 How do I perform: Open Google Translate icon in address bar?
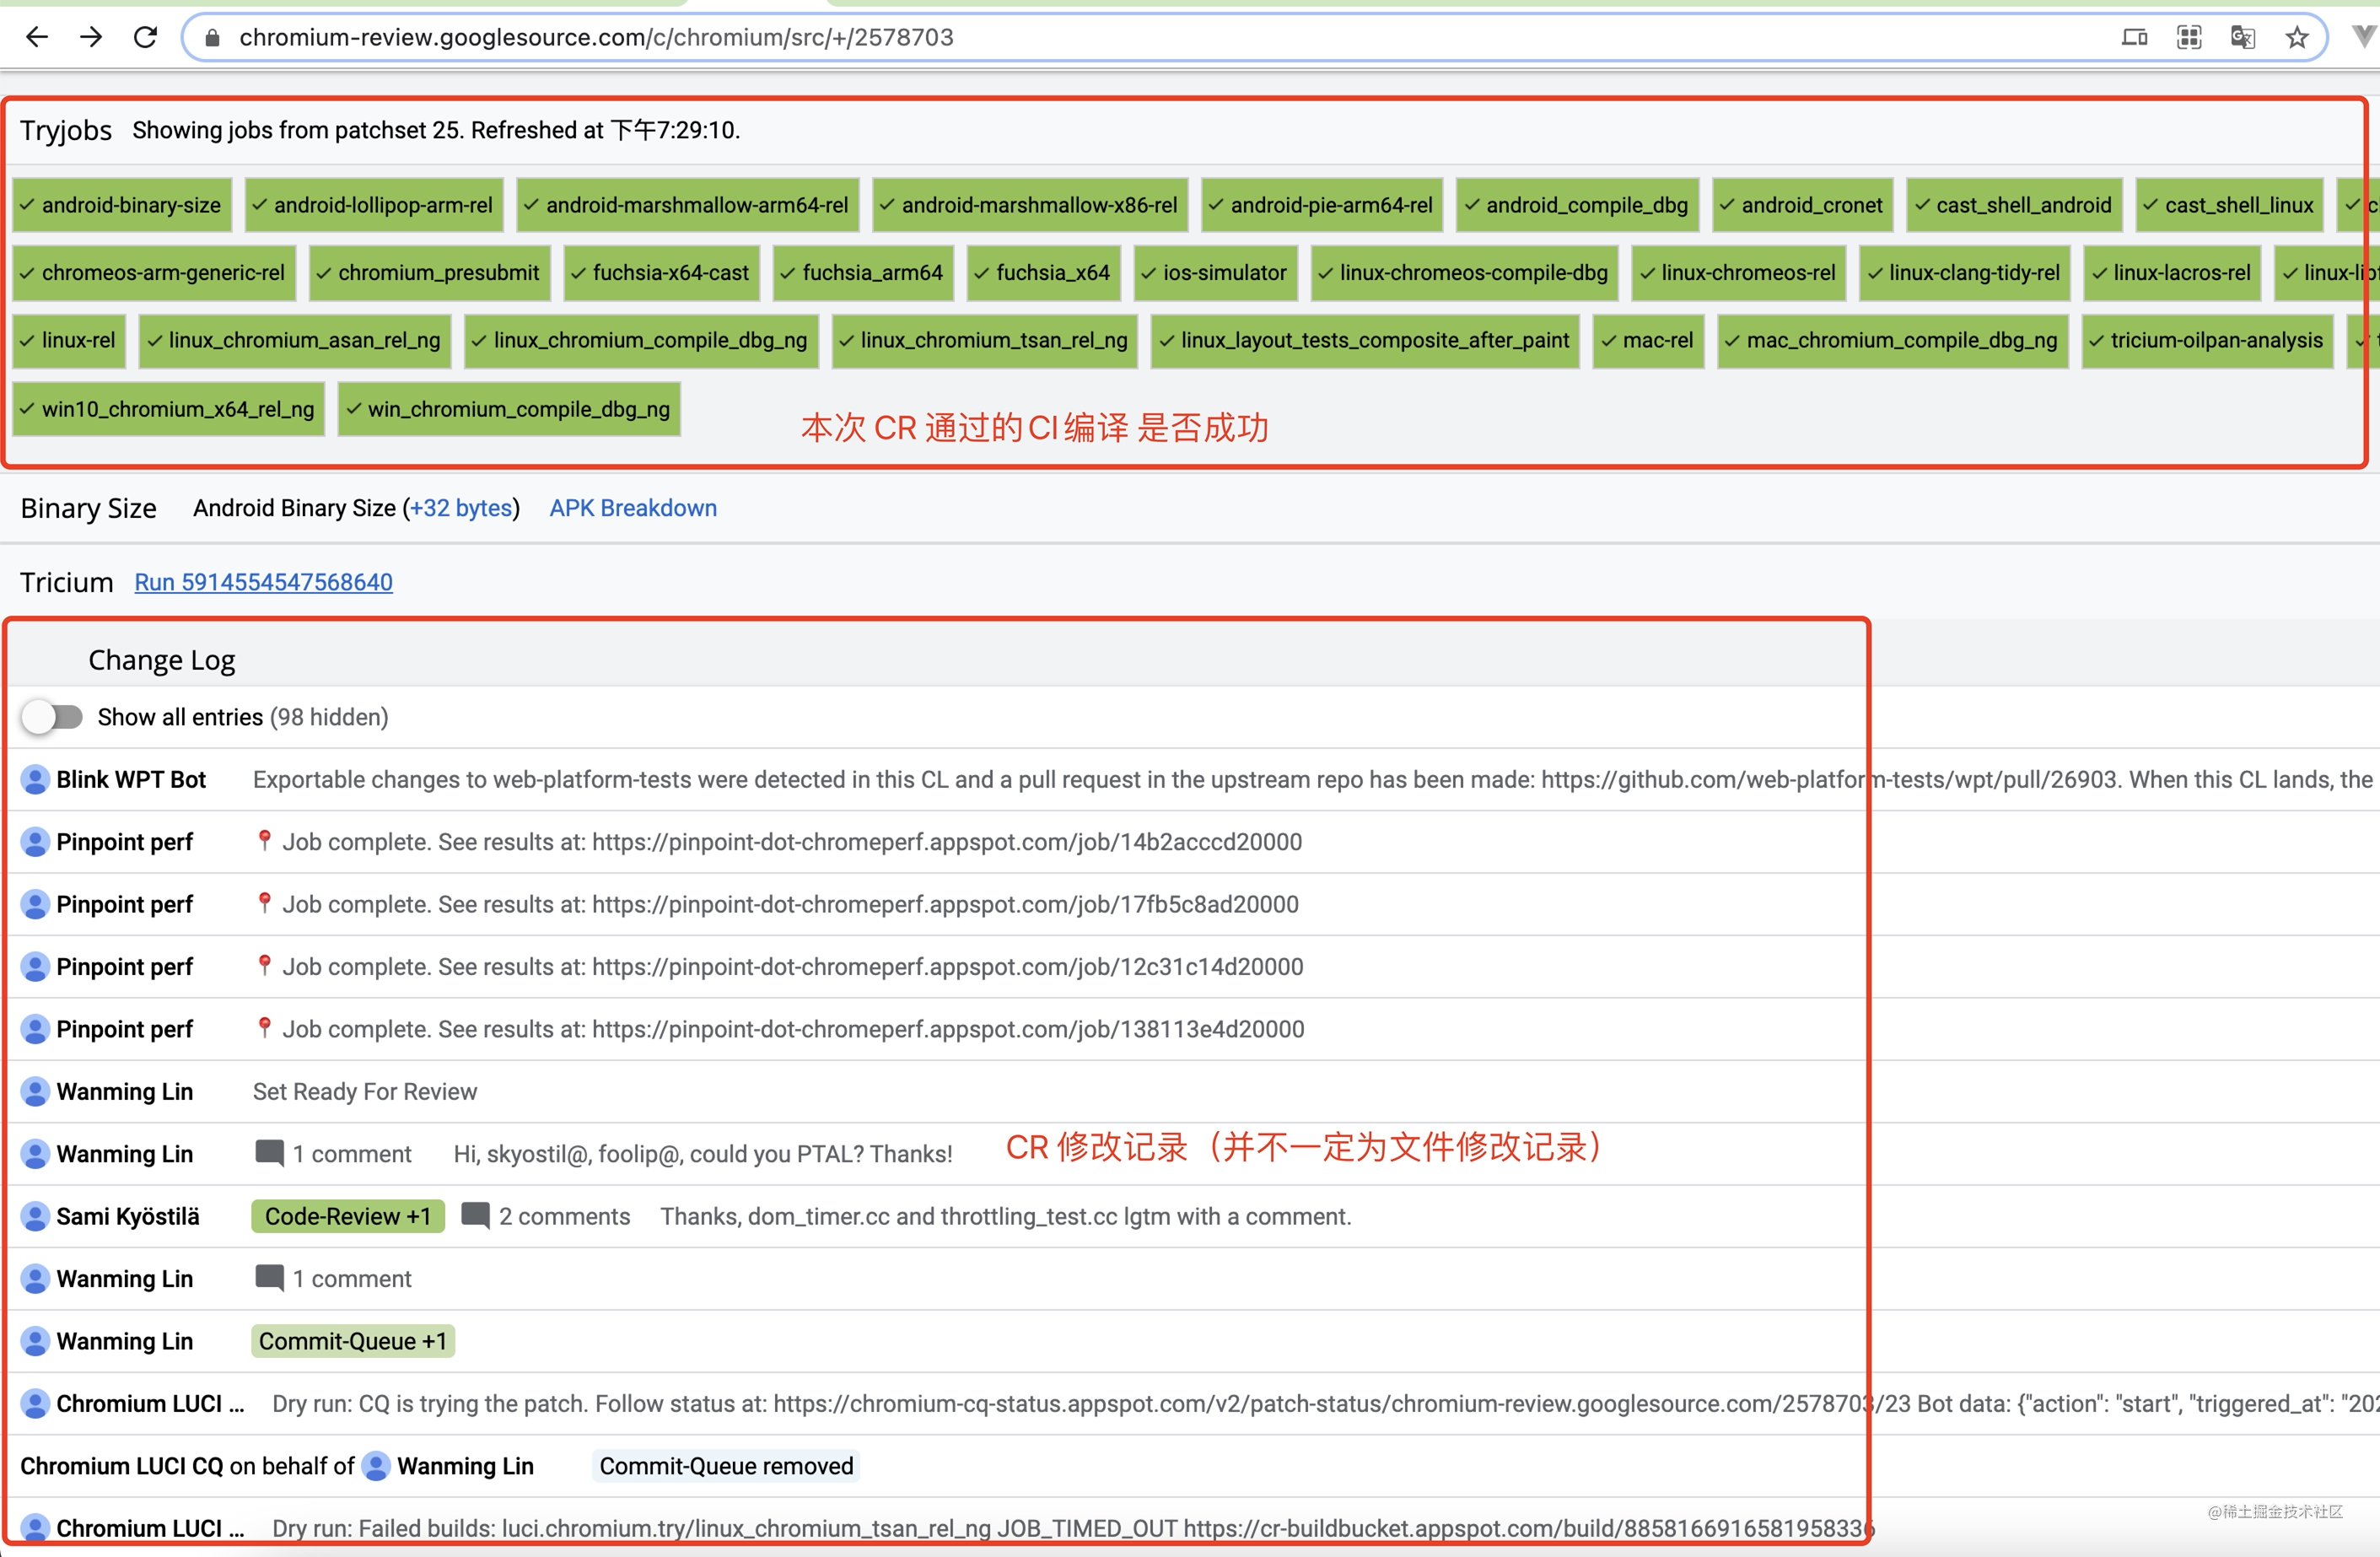click(2242, 37)
